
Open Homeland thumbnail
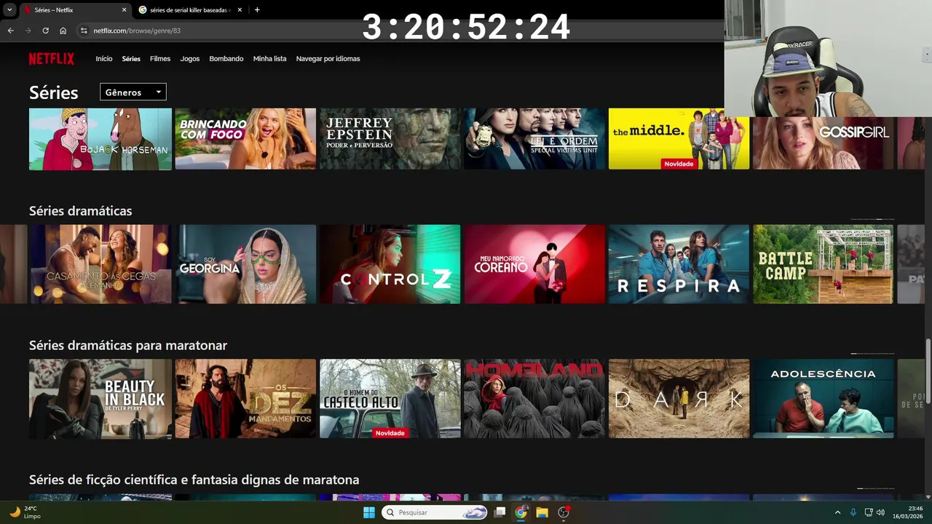534,399
